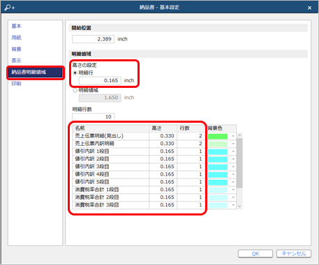Screen dimensions: 319x265
Task: Click height cell 0.330 of 売上伝票内訳明細
Action: (163, 144)
